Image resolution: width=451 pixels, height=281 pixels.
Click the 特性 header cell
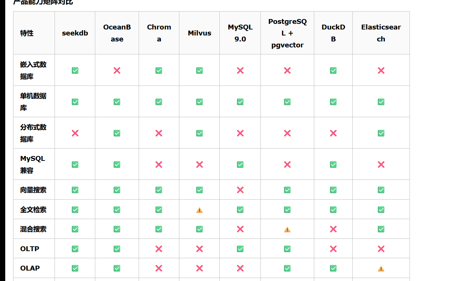point(27,33)
